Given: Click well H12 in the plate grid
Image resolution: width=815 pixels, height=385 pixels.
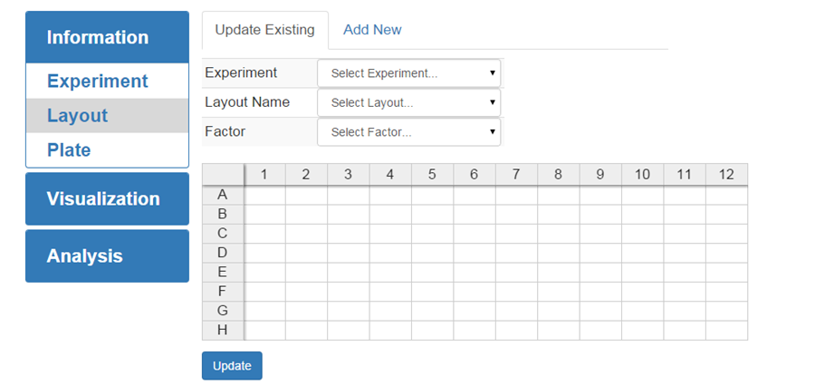Looking at the screenshot, I should [x=726, y=330].
